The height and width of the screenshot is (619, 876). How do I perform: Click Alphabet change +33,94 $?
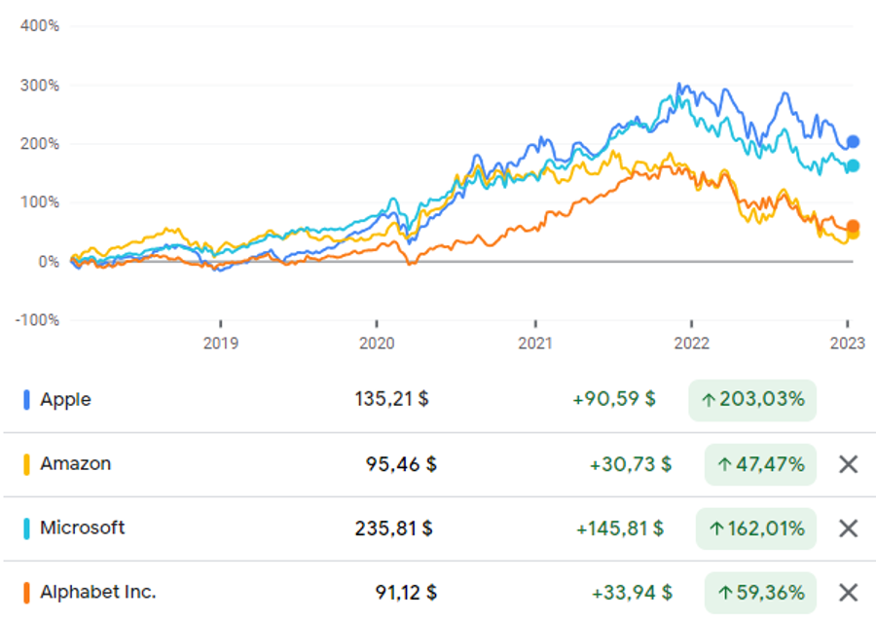tap(632, 593)
